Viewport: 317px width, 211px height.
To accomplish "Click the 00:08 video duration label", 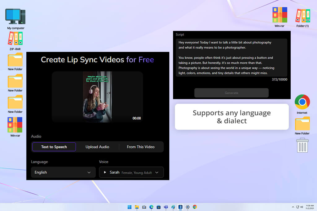I will [137, 118].
